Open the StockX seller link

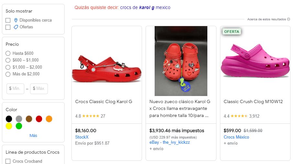pyautogui.click(x=82, y=137)
